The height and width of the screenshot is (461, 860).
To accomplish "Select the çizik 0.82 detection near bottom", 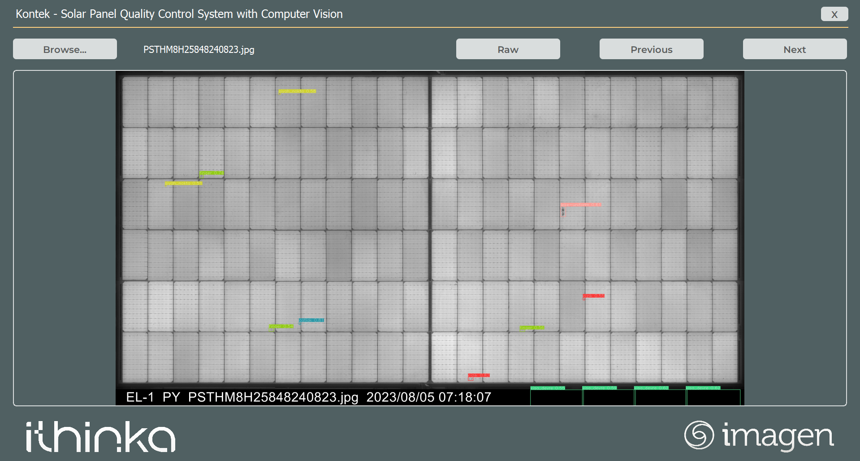I will (478, 375).
